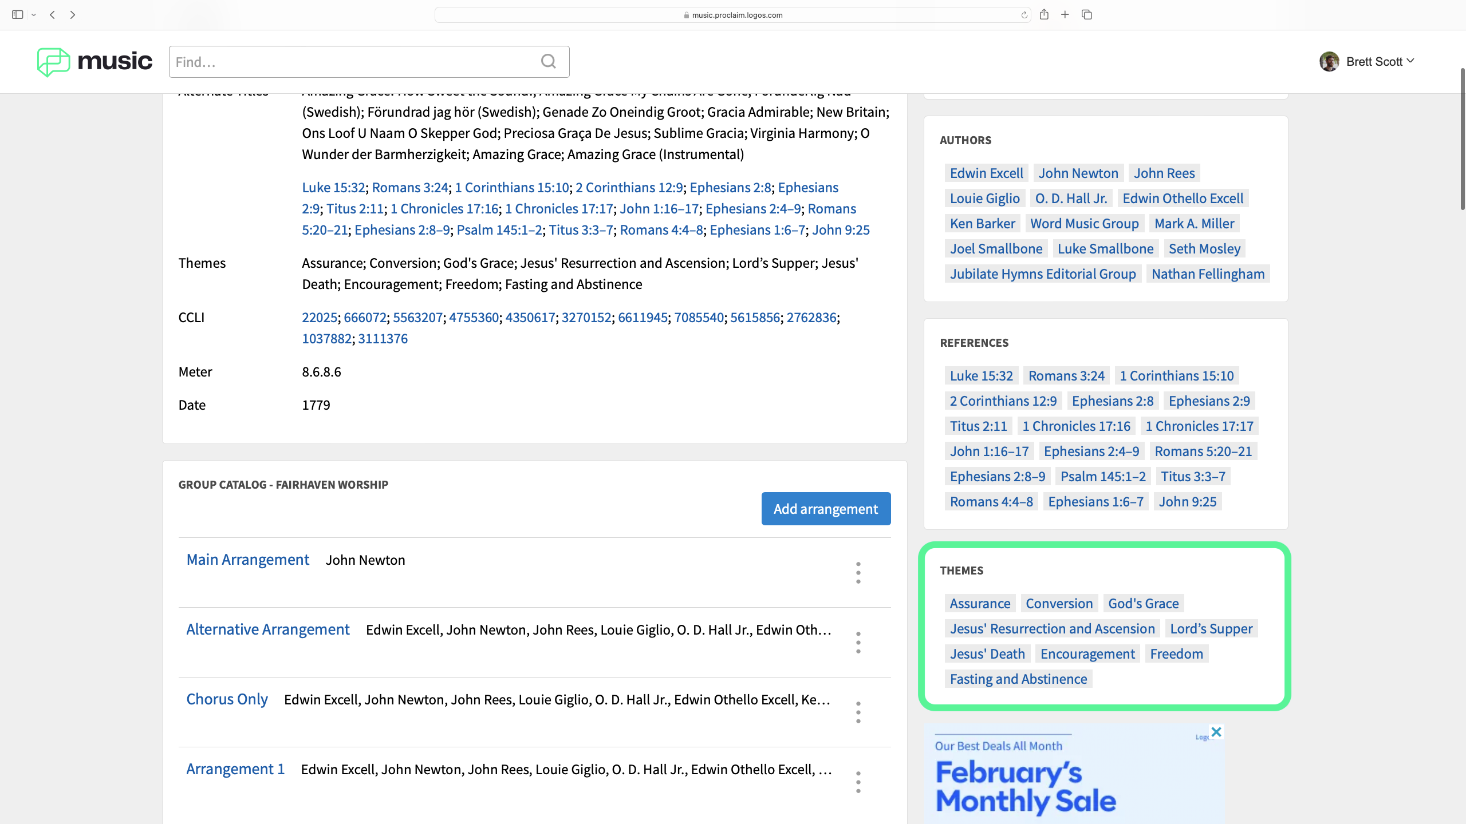This screenshot has height=824, width=1466.
Task: Open a new browser tab
Action: (1065, 15)
